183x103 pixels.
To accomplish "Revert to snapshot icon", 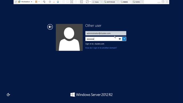I will click(54, 2).
